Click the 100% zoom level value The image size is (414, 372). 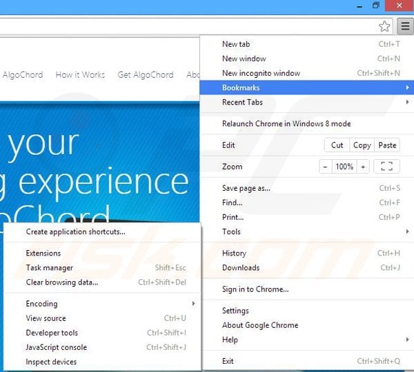pos(344,167)
